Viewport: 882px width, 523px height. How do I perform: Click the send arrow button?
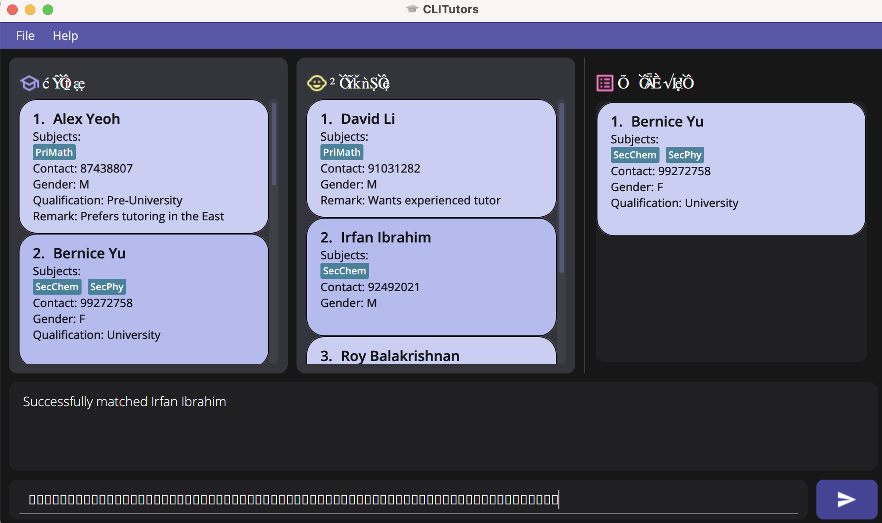[846, 499]
